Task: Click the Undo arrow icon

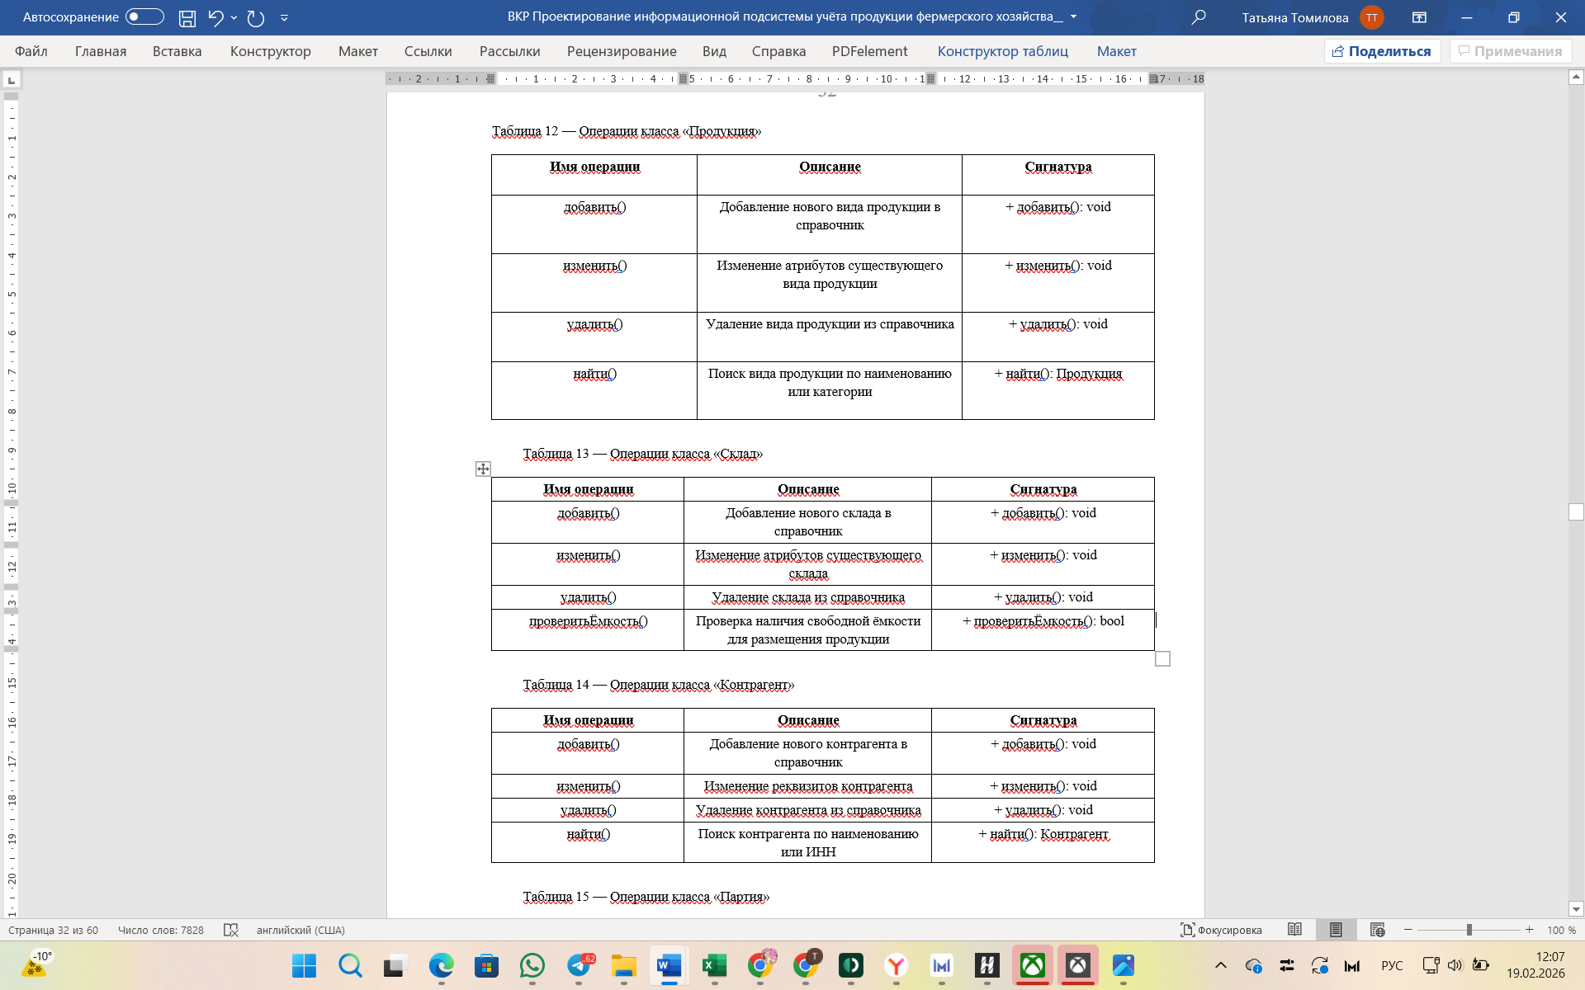Action: point(215,17)
